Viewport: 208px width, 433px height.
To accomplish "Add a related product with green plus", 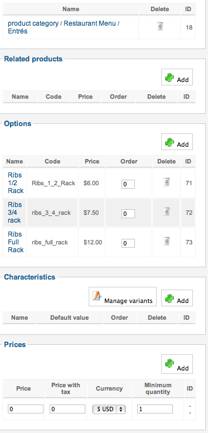I will (177, 77).
